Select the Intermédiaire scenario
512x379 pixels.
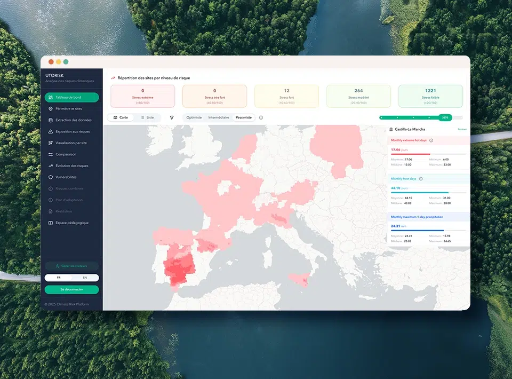[x=219, y=117]
